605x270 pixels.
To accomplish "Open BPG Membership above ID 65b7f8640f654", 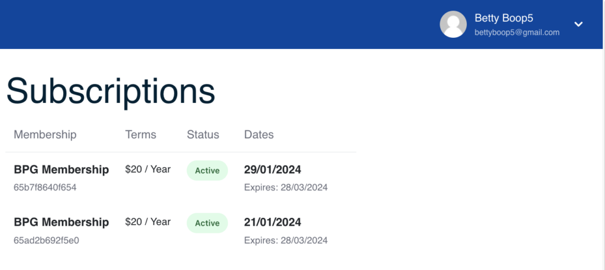I will tap(61, 170).
